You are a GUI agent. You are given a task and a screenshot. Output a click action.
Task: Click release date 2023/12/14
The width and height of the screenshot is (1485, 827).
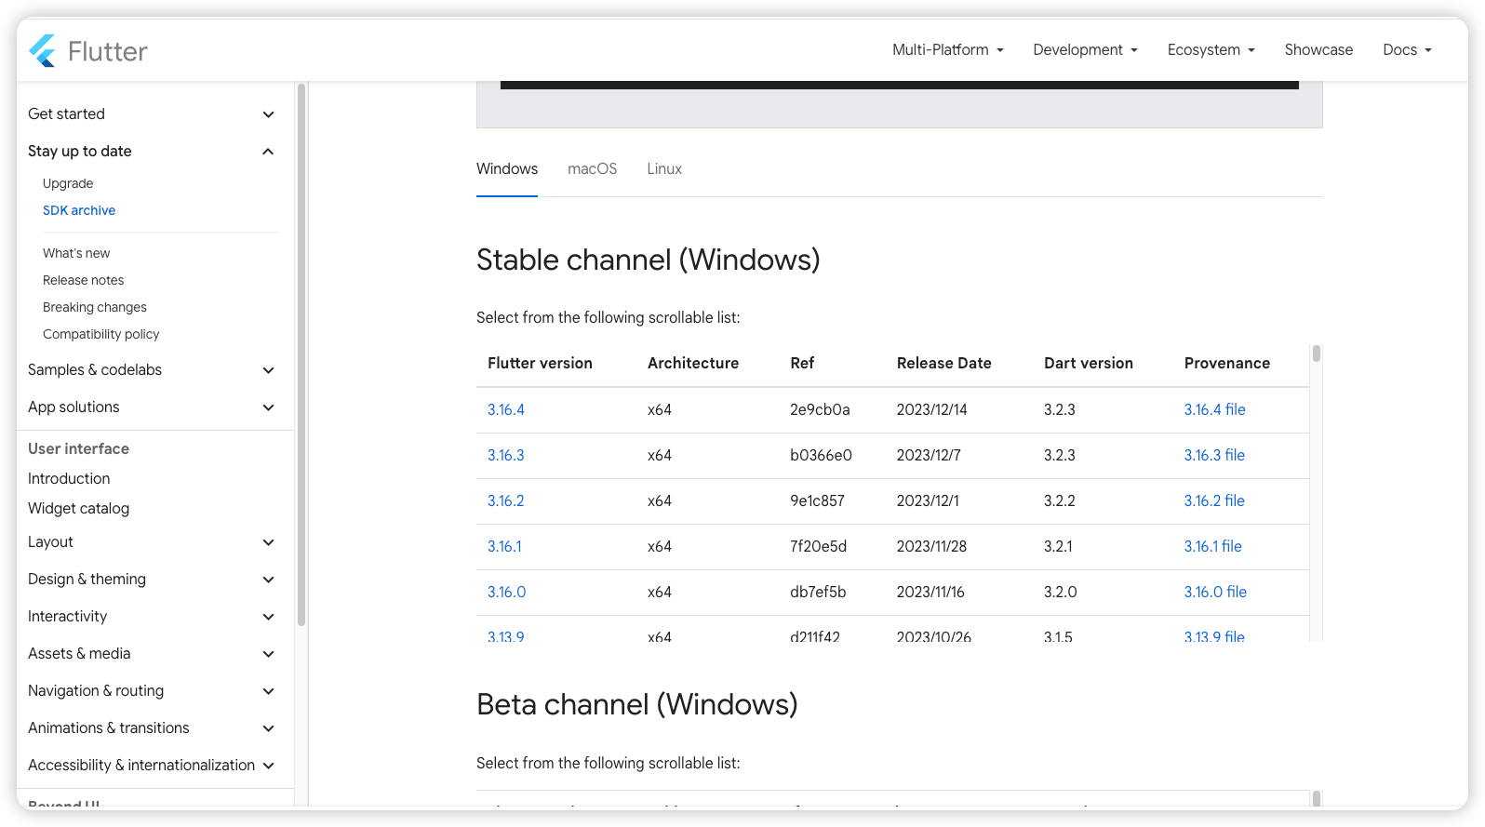pos(932,409)
